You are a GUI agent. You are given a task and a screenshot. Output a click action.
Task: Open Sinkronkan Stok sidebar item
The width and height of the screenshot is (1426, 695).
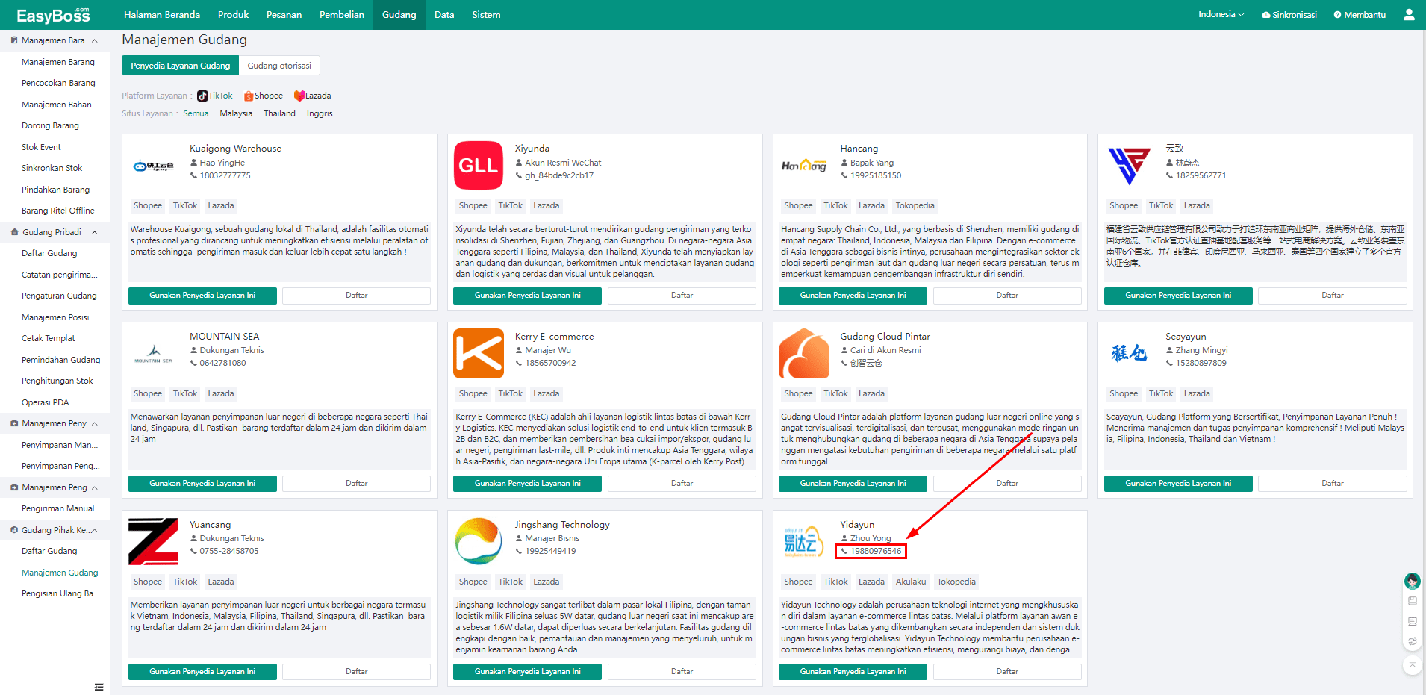[52, 168]
